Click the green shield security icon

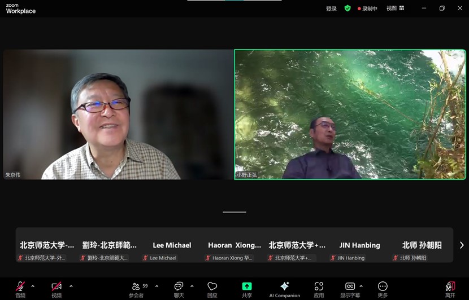point(348,8)
